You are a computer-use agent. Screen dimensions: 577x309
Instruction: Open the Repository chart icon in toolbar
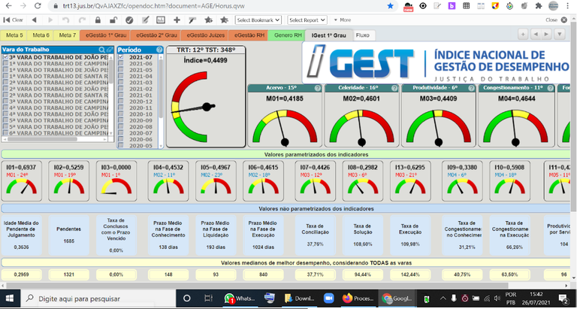click(x=161, y=20)
